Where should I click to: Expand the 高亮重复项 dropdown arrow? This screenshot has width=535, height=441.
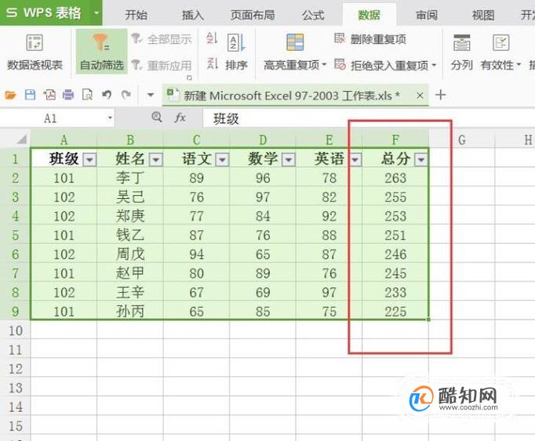324,64
